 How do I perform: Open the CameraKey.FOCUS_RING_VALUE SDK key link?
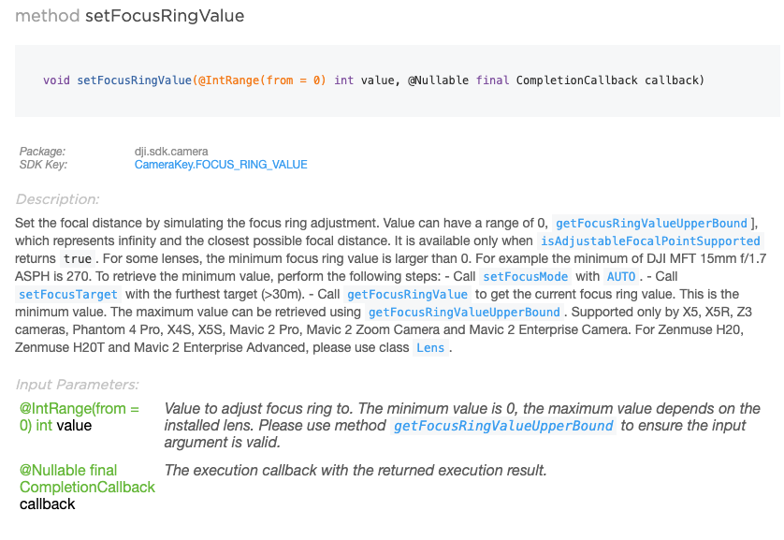(x=221, y=165)
